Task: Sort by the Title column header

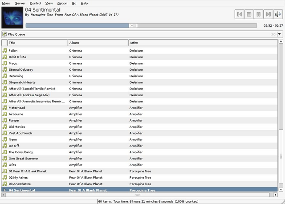Action: tap(37, 43)
